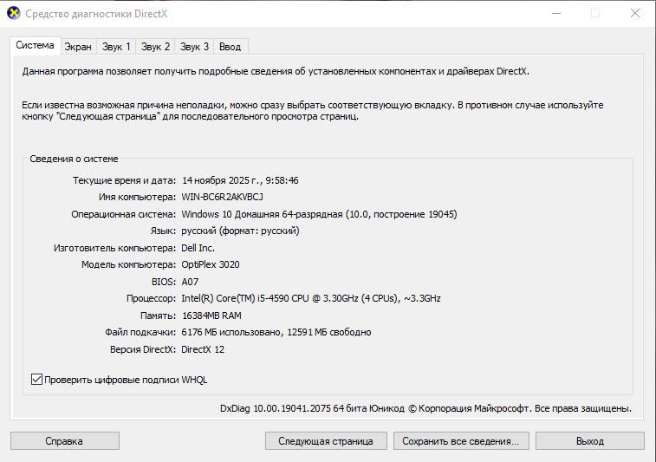Image resolution: width=656 pixels, height=462 pixels.
Task: Click Сохранить все сведения button
Action: tap(461, 441)
